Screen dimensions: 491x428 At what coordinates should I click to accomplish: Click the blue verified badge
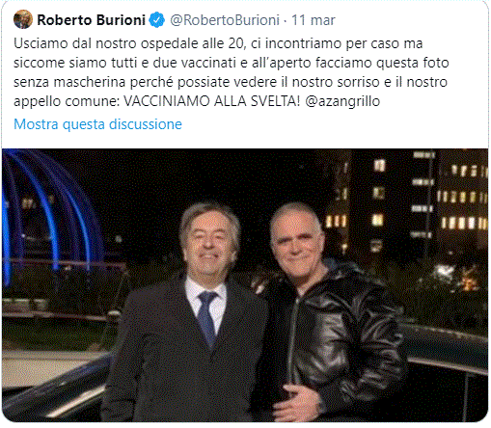157,20
